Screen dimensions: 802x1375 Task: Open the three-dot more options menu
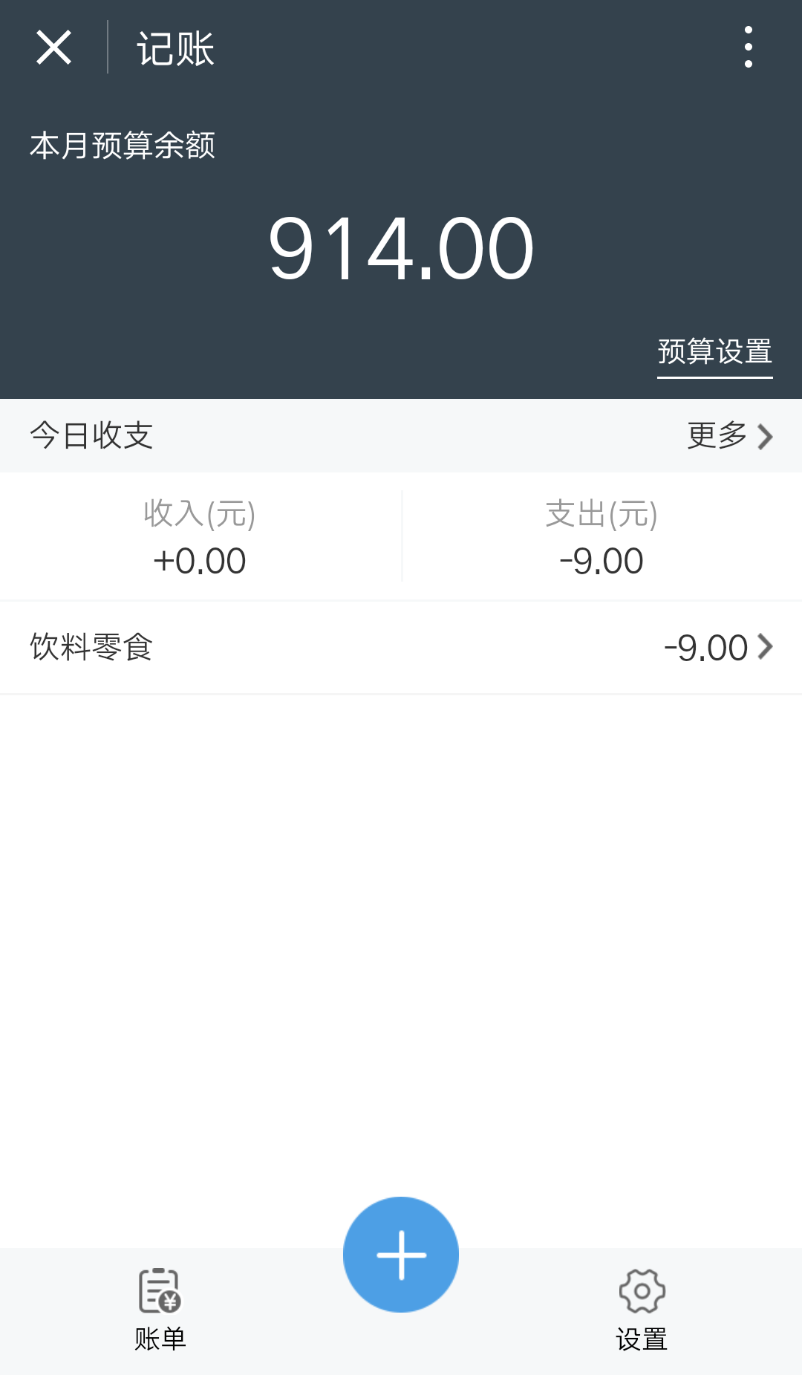click(x=748, y=48)
